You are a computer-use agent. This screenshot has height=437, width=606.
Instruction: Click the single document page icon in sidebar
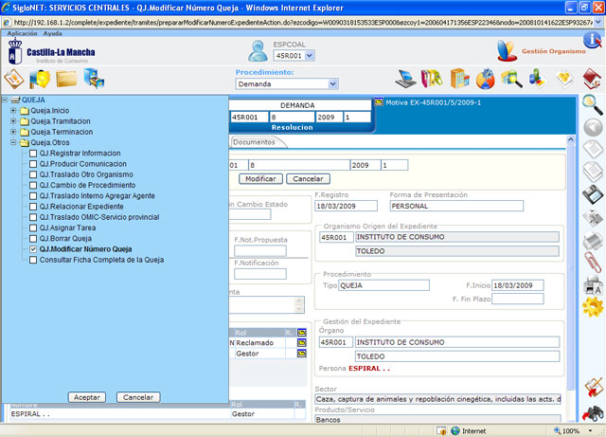pyautogui.click(x=593, y=150)
